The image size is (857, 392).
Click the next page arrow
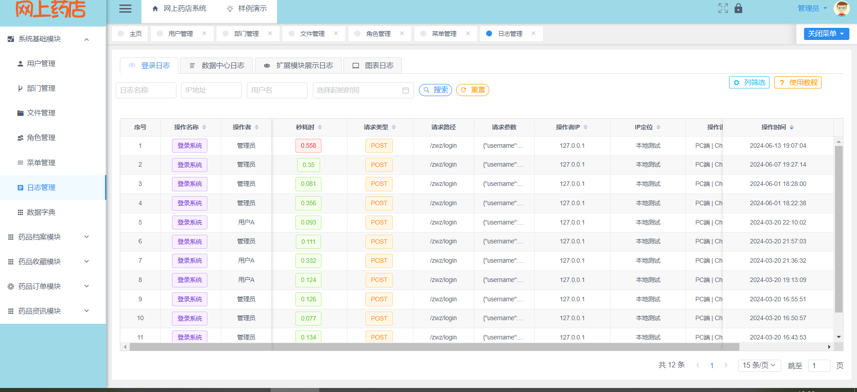coord(725,366)
